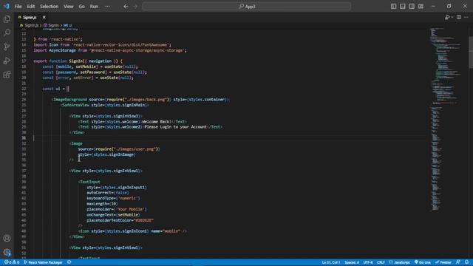Open the Explorer view in activity bar
The height and width of the screenshot is (266, 473).
tap(7, 19)
